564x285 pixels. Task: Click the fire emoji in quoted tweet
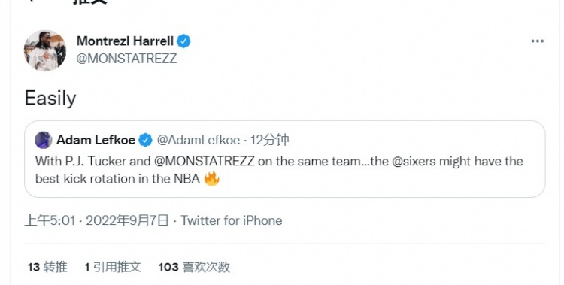point(211,178)
